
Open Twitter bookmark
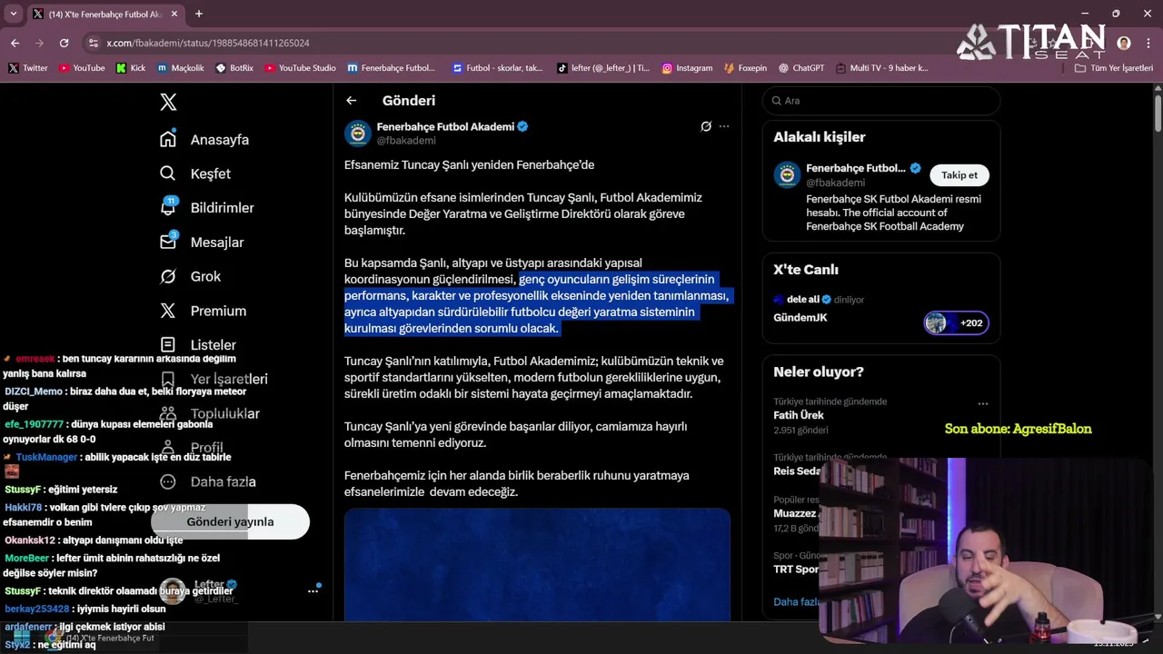click(x=28, y=68)
